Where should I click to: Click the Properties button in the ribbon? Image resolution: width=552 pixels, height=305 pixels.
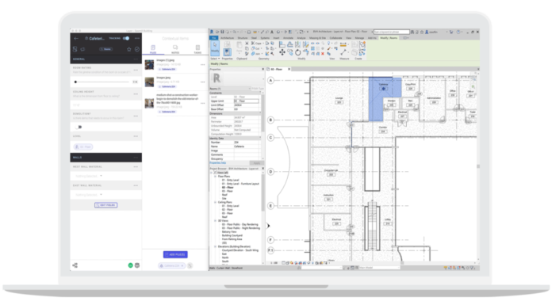(x=228, y=52)
